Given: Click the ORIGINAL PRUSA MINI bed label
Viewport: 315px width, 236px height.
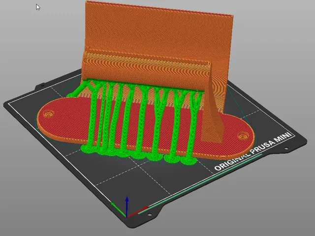Looking at the screenshot, I should tap(253, 151).
